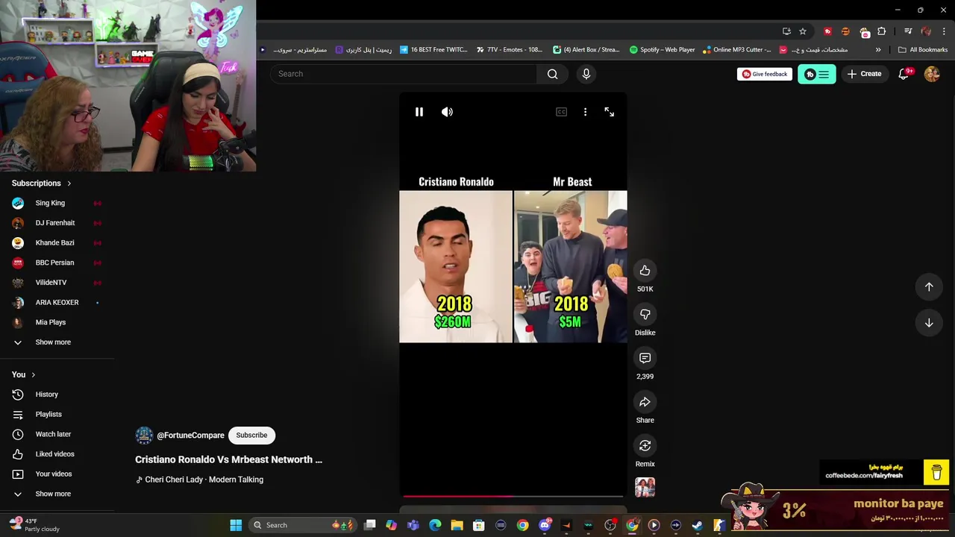Open the ARIA KEOXER channel

[57, 302]
